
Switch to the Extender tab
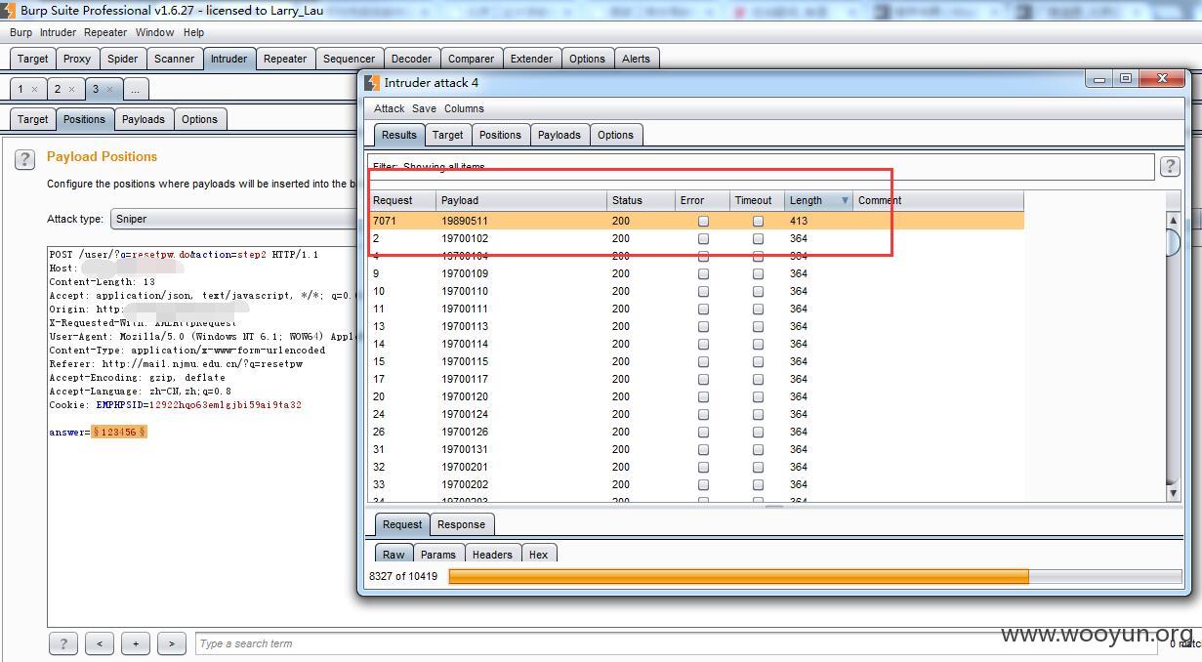531,59
